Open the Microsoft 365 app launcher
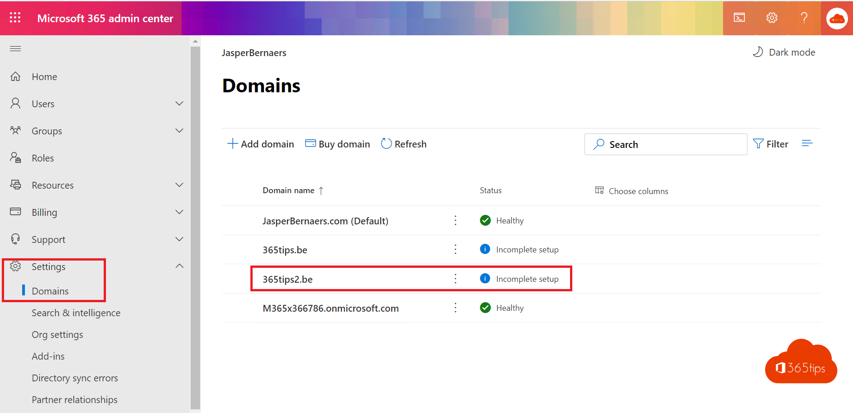The width and height of the screenshot is (853, 413). [x=15, y=18]
